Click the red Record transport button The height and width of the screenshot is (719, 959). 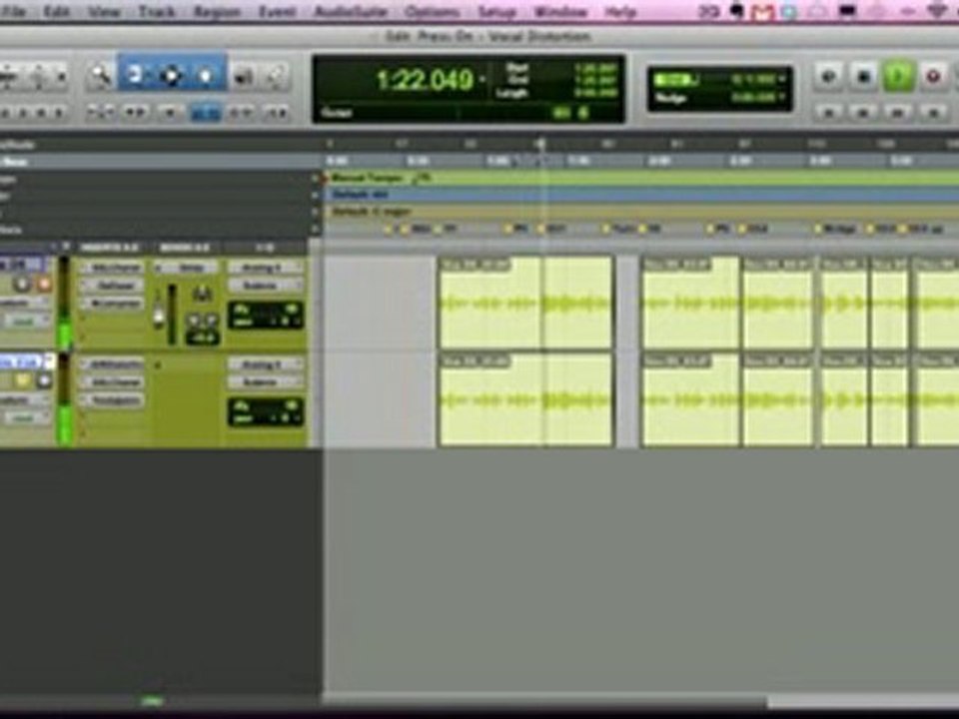[933, 77]
